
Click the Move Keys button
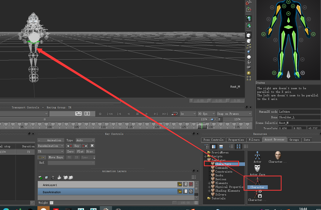click(56, 157)
